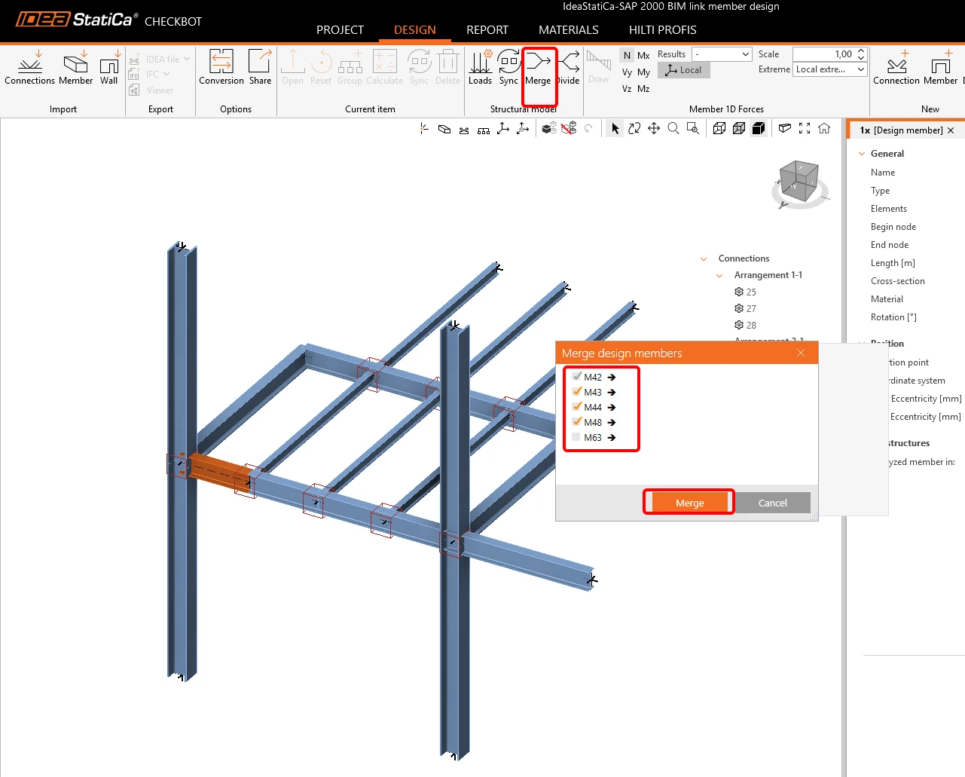965x777 pixels.
Task: Open the Results dropdown
Action: tap(722, 54)
